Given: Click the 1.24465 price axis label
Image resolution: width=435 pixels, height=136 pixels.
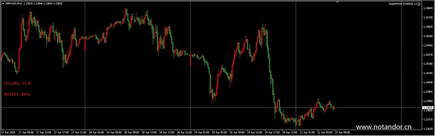Looking at the screenshot, I should point(428,46).
